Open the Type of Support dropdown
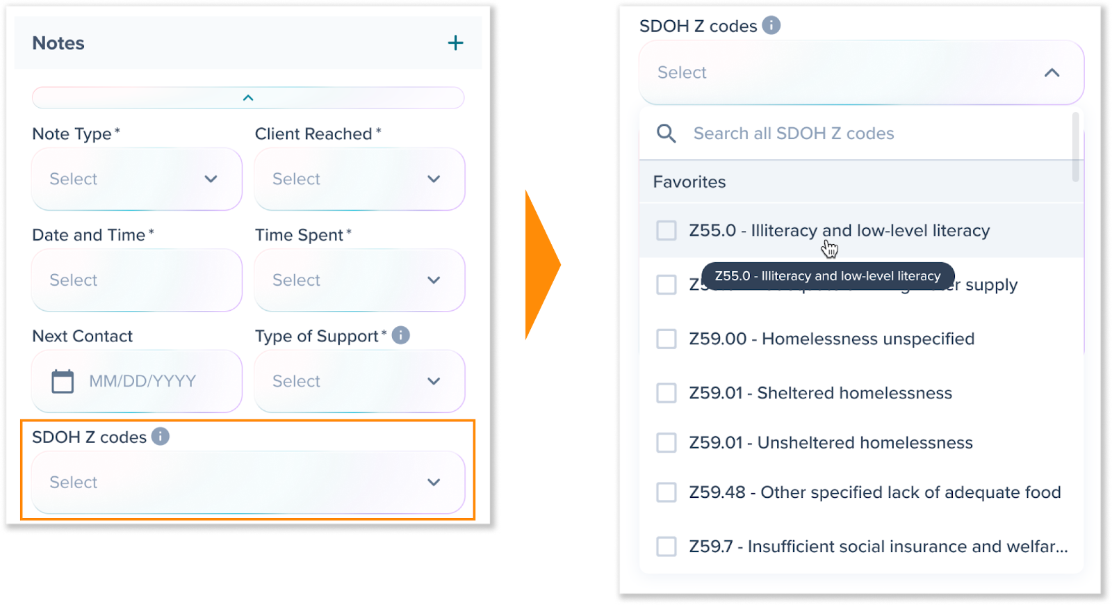The width and height of the screenshot is (1112, 605). [359, 381]
